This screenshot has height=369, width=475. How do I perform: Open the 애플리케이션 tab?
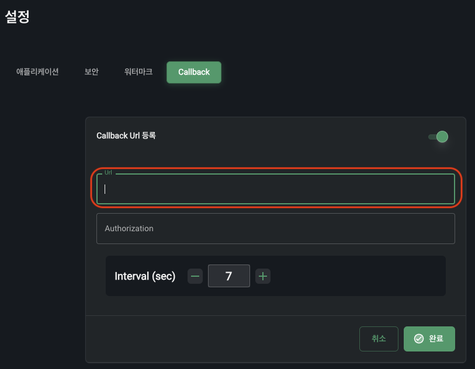pyautogui.click(x=37, y=72)
